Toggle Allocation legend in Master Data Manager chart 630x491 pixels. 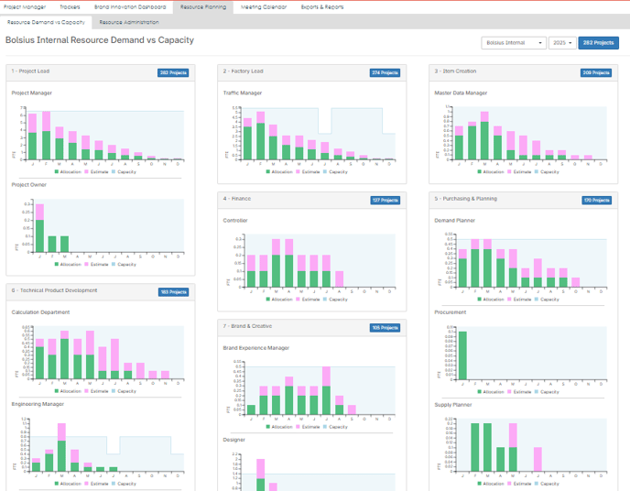click(x=491, y=172)
